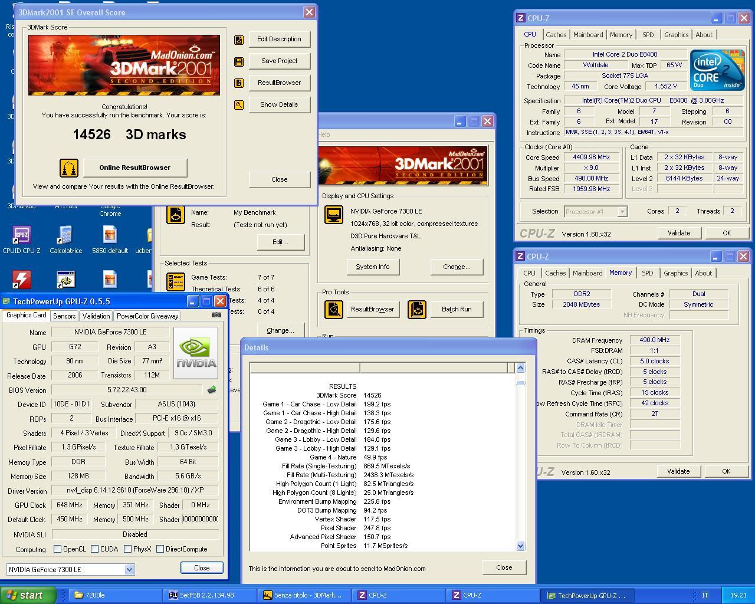
Task: Open About tab in Memory CPU-Z window
Action: pyautogui.click(x=703, y=273)
